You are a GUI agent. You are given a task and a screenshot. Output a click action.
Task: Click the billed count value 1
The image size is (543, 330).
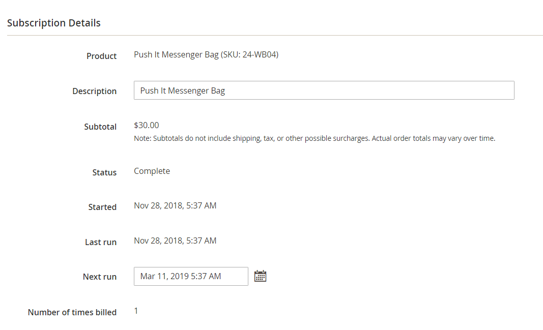pos(136,311)
